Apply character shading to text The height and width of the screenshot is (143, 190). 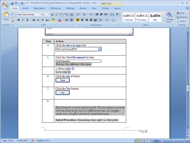point(66,20)
